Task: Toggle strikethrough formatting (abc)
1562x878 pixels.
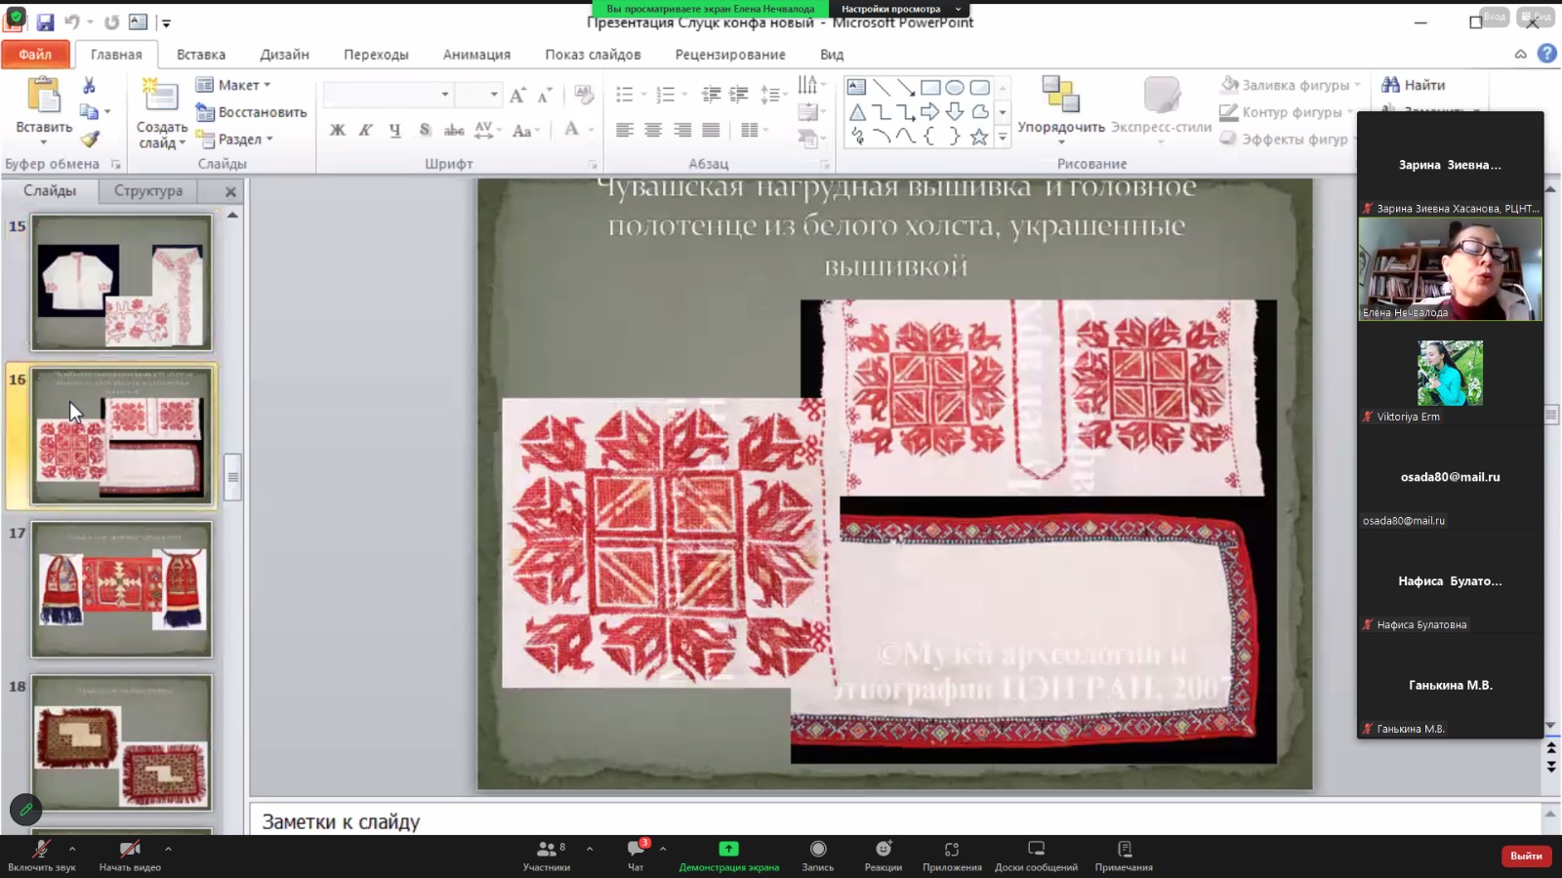Action: point(454,130)
